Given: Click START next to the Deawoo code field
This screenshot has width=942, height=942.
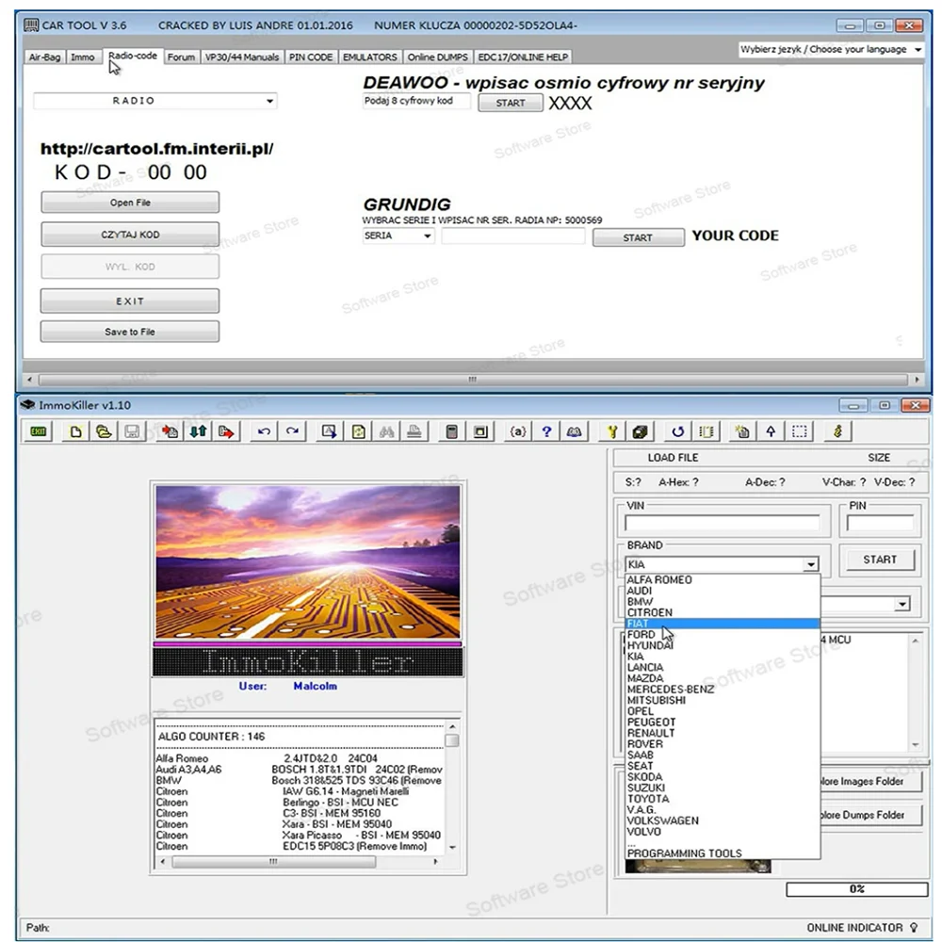Looking at the screenshot, I should (511, 103).
